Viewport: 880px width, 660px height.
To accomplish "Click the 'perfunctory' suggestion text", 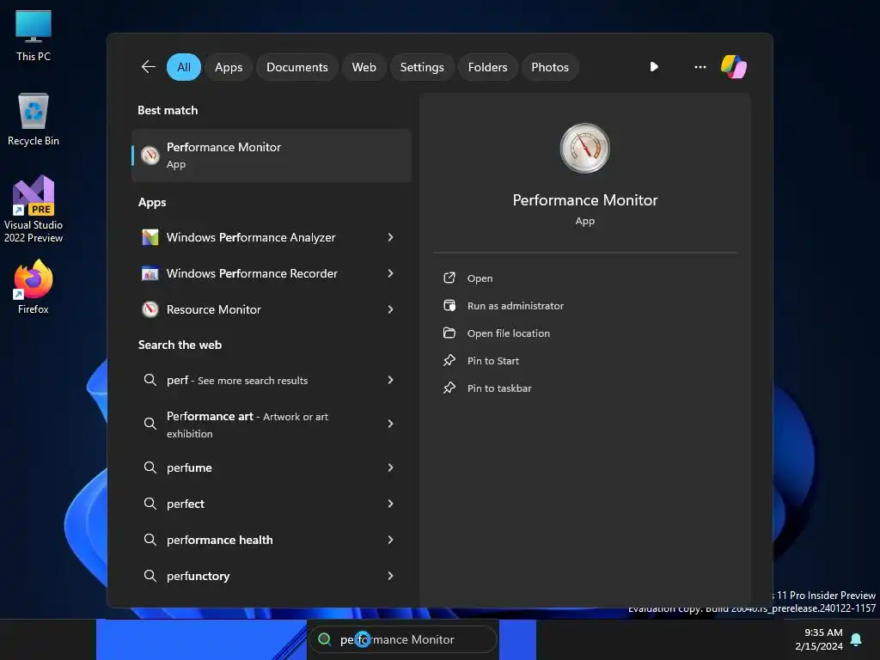I will [x=199, y=576].
